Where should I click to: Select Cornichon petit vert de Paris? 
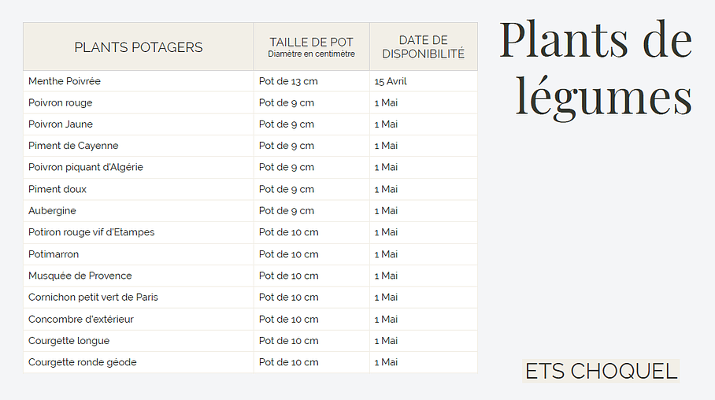pyautogui.click(x=93, y=298)
